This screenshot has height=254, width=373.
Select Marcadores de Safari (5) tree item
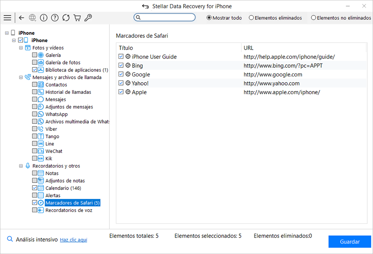[x=73, y=203]
